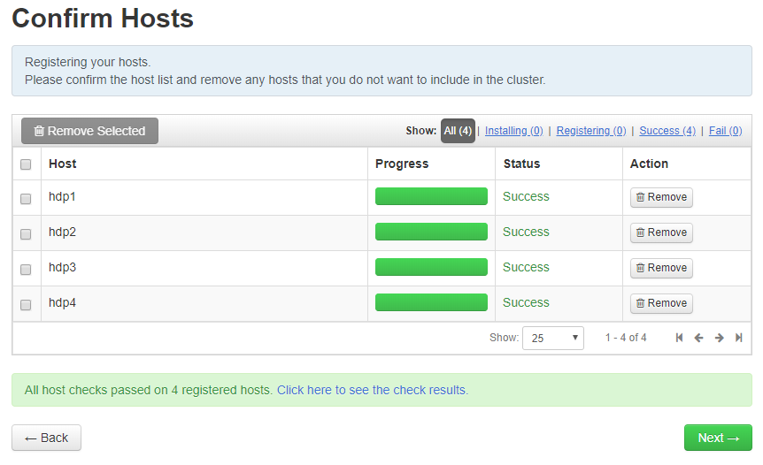
Task: Click the Confirm Hosts heading
Action: pos(103,19)
